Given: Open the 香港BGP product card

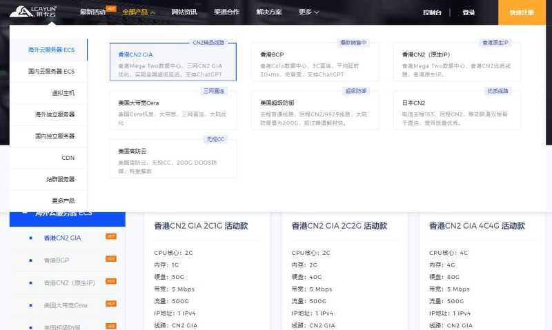Looking at the screenshot, I should click(315, 62).
